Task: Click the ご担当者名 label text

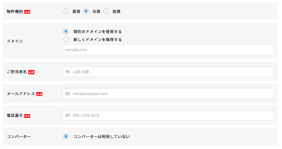Action: pos(17,72)
